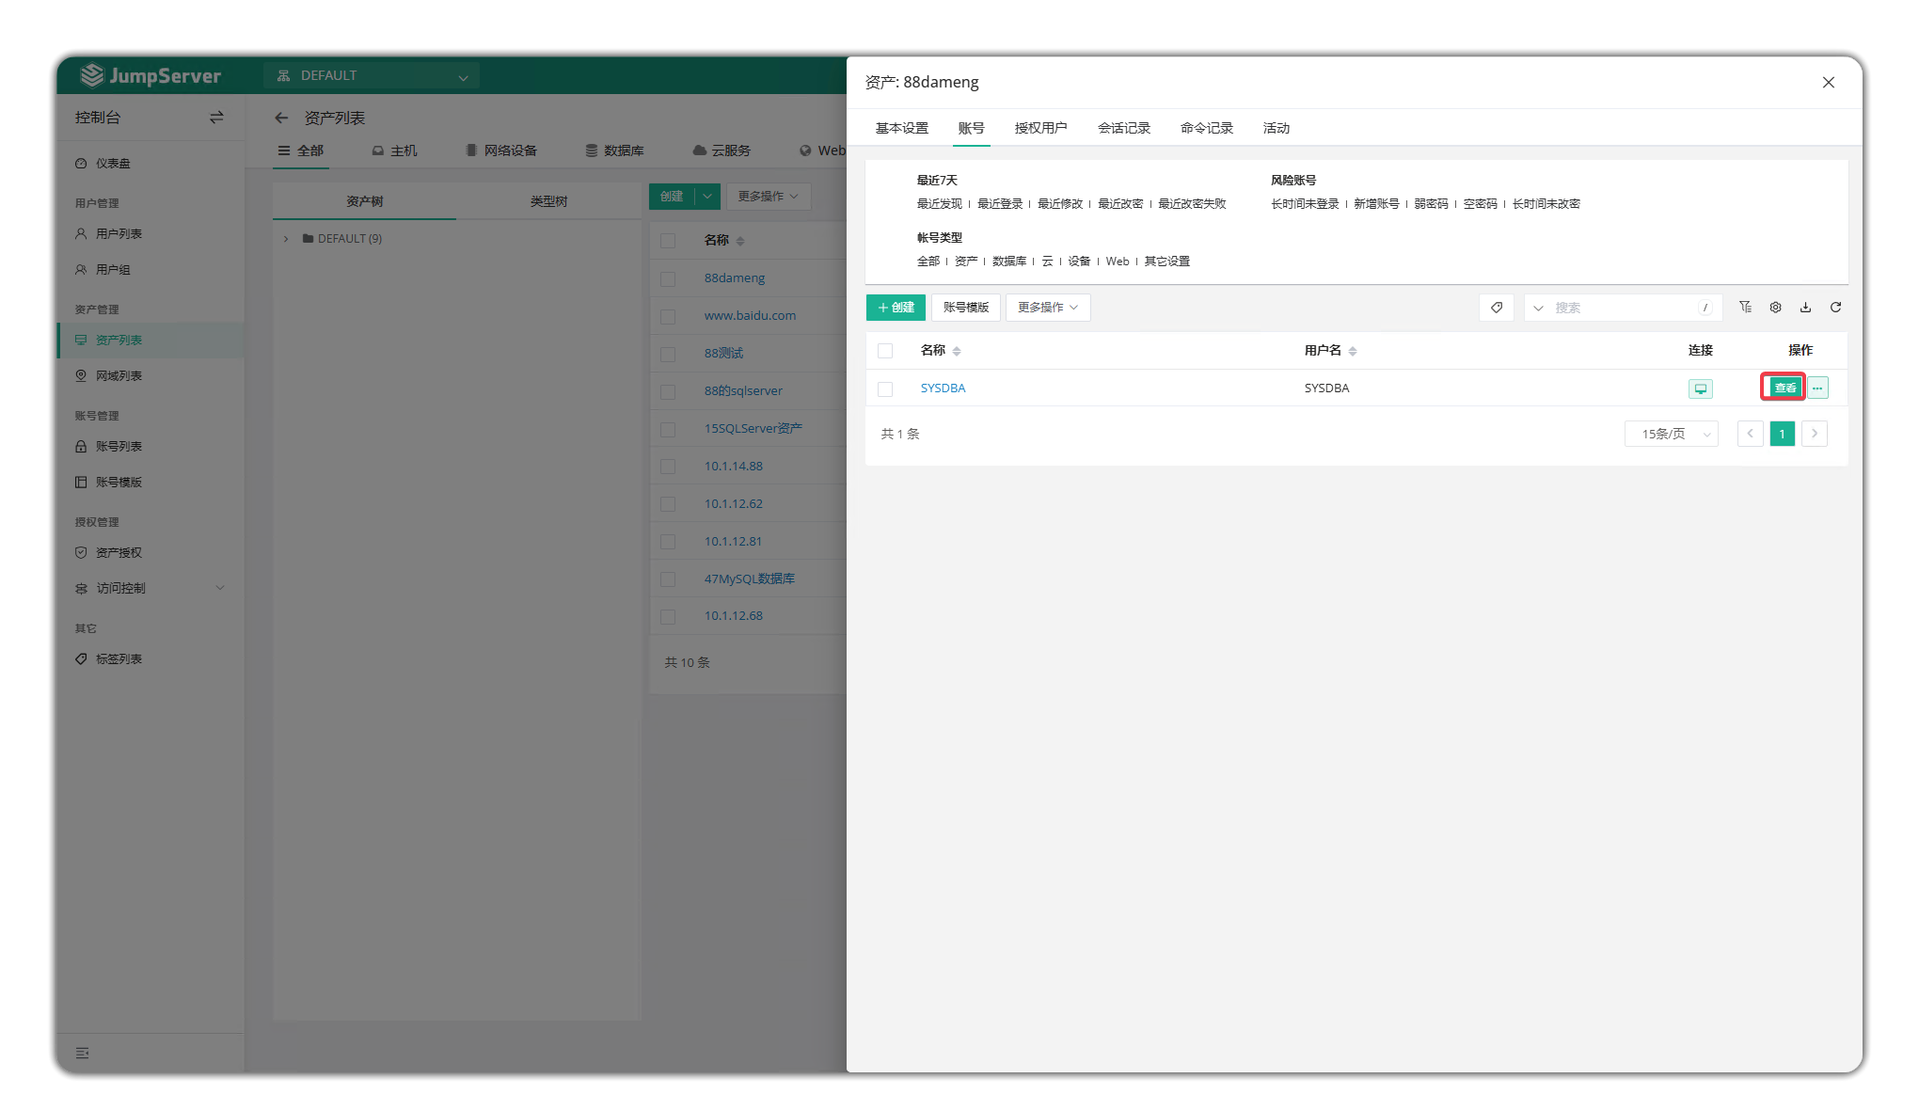Refresh the account list
Viewport: 1919px width, 1110px height.
pyautogui.click(x=1835, y=308)
